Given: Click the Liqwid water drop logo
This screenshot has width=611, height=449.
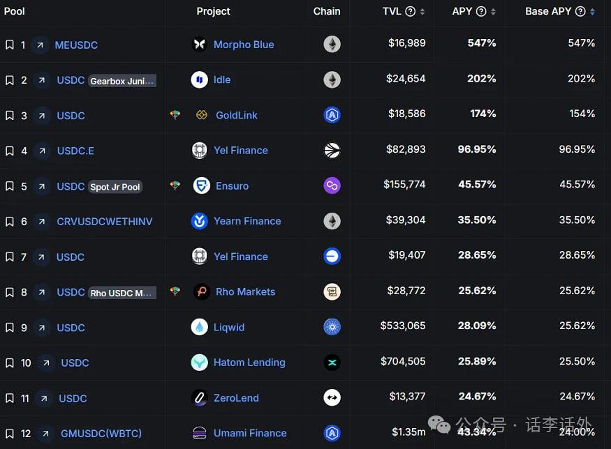Looking at the screenshot, I should tap(199, 327).
